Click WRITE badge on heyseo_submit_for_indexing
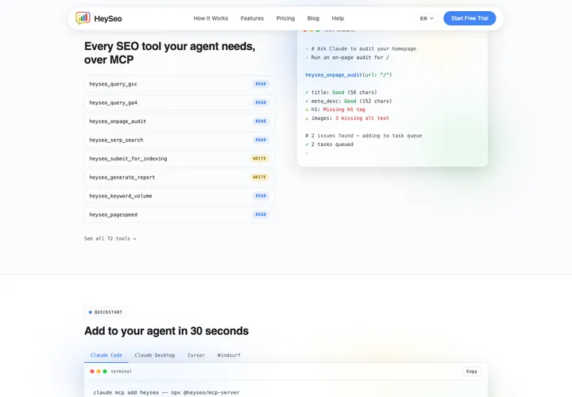This screenshot has width=572, height=397. tap(259, 159)
